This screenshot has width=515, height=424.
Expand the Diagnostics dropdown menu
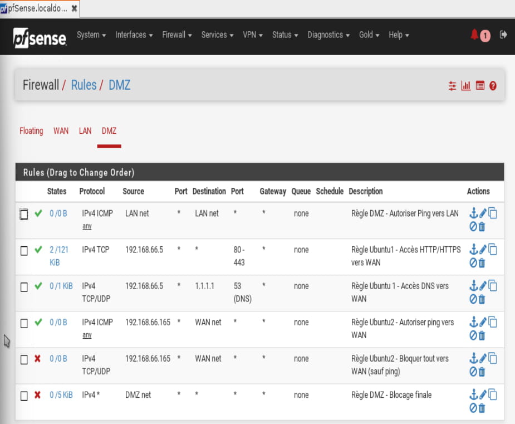pos(328,35)
